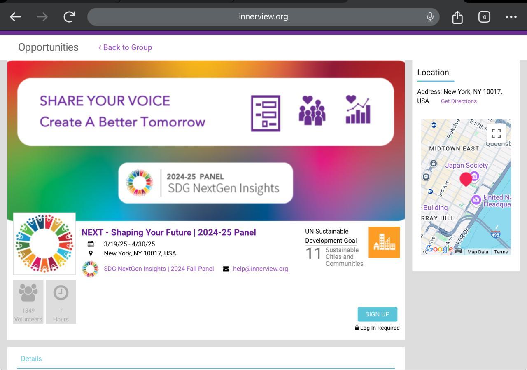Viewport: 527px width, 370px height.
Task: Click the envelope email icon
Action: (226, 269)
